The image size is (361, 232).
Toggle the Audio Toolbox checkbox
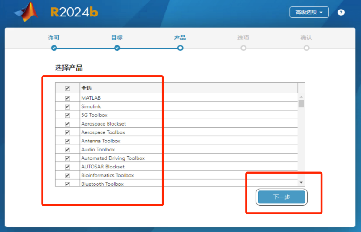coord(67,150)
